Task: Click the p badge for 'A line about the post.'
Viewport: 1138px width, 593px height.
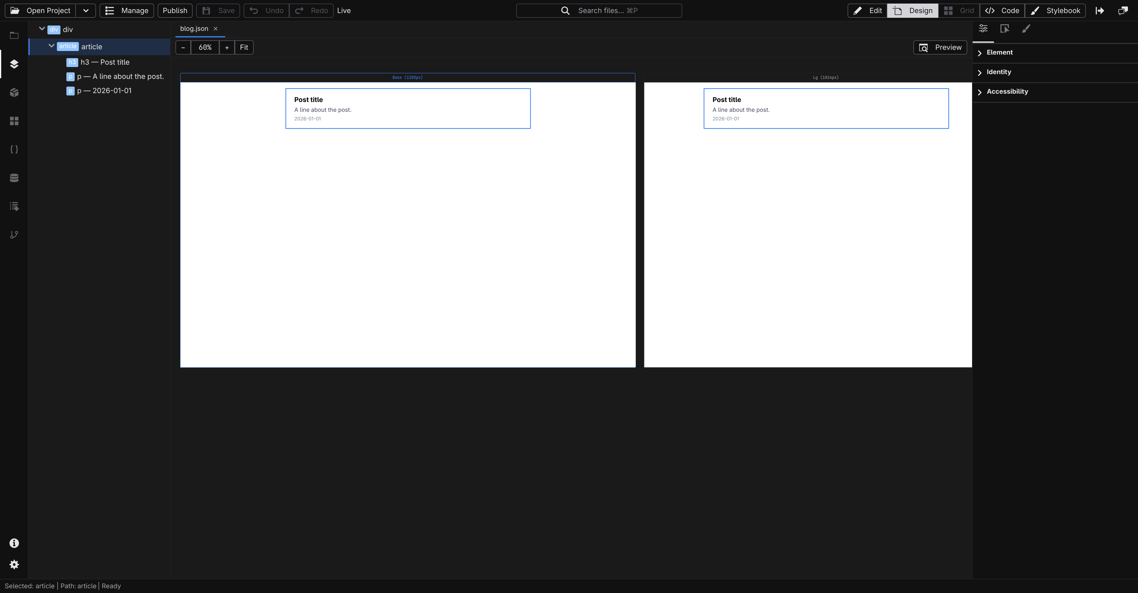Action: (x=70, y=77)
